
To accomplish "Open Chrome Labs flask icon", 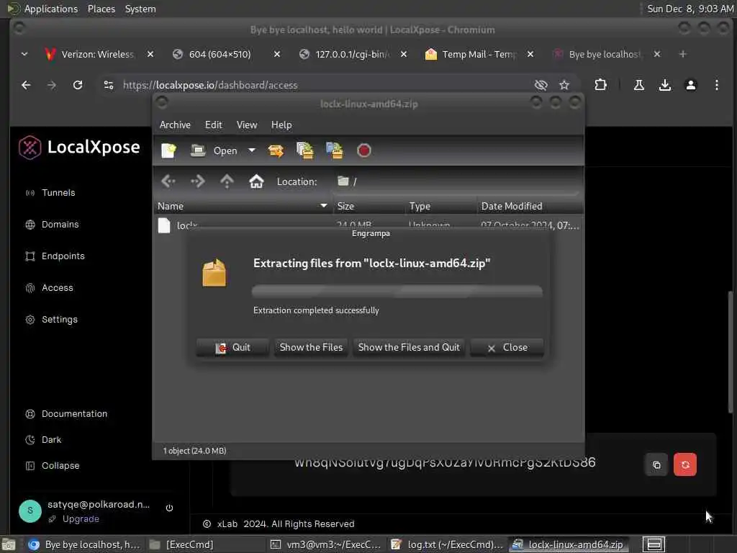I will pyautogui.click(x=639, y=85).
